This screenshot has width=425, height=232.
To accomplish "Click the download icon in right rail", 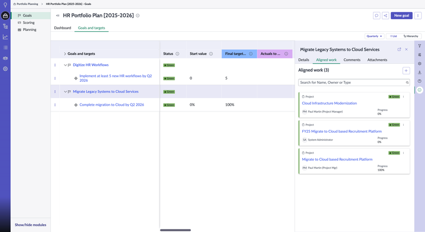I will pyautogui.click(x=420, y=72).
